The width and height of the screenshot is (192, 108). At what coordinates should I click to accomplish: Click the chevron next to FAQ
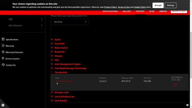coord(42,19)
